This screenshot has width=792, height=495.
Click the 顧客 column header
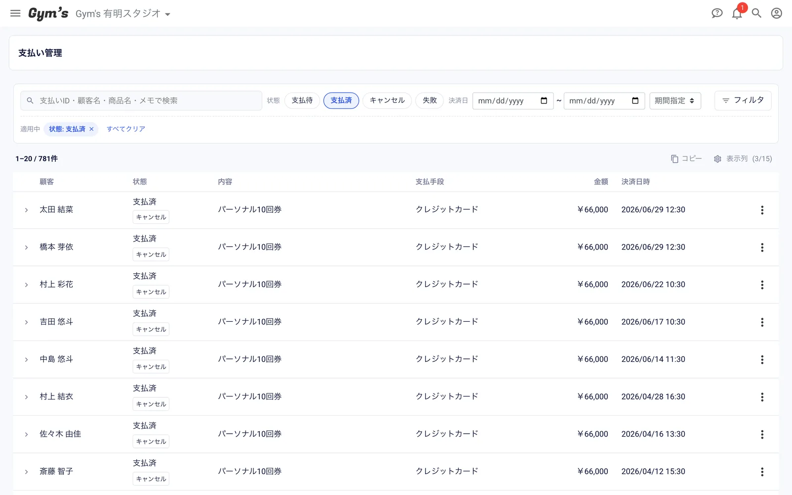click(47, 182)
